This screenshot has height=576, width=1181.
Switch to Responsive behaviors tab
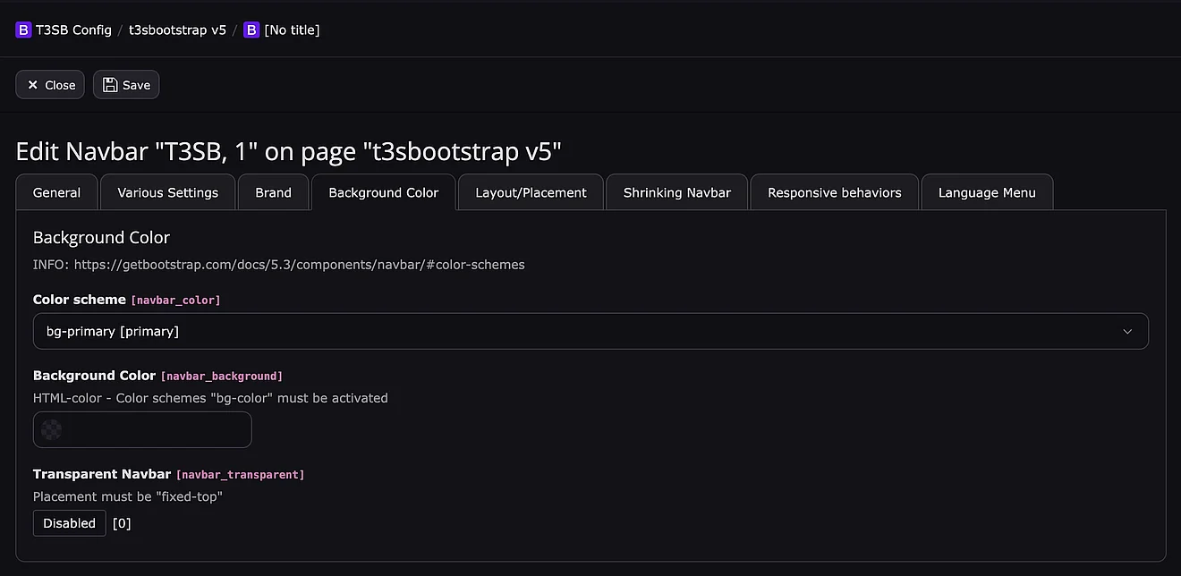coord(834,192)
